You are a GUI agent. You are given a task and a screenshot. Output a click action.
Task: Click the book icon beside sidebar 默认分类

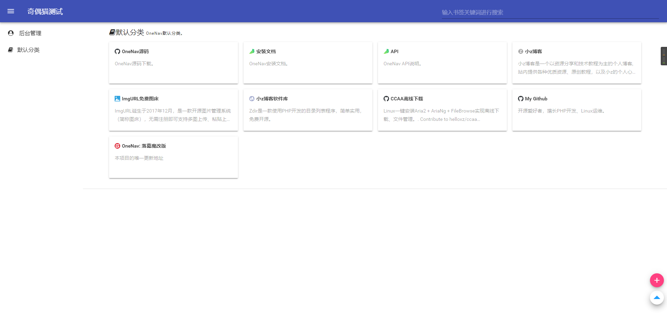[x=10, y=50]
